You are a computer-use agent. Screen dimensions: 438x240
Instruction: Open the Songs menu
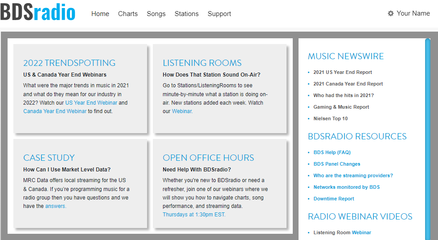(x=156, y=14)
